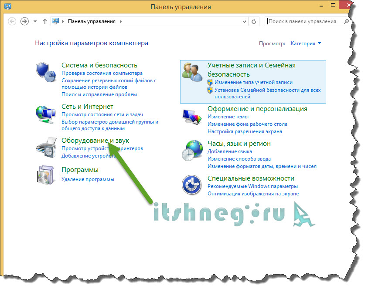
Task: Go up one level with Up arrow
Action: click(45, 22)
